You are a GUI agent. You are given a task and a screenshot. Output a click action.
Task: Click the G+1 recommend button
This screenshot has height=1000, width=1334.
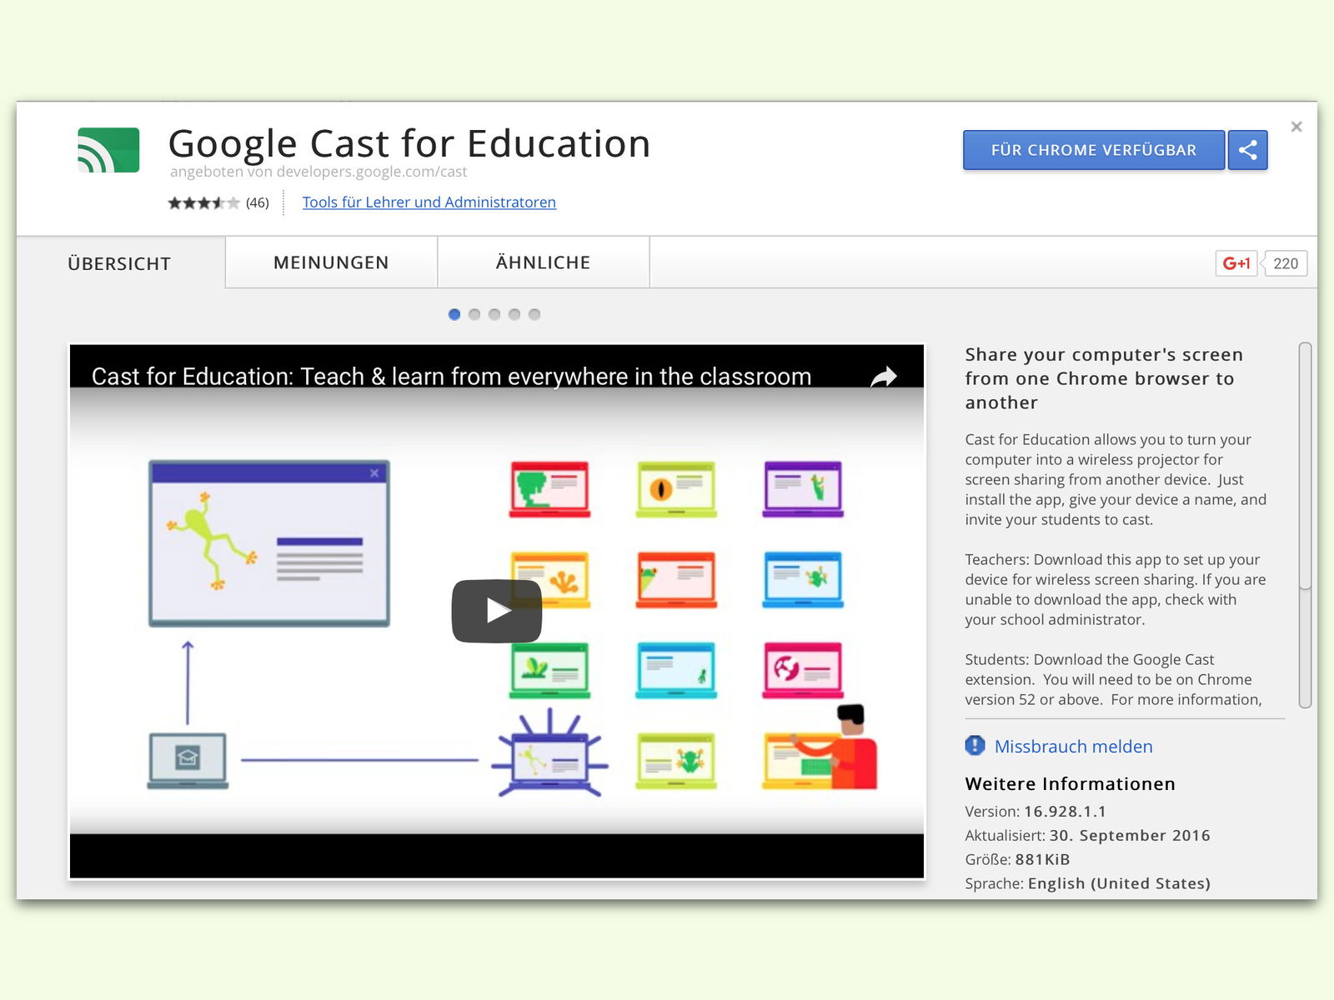click(x=1236, y=263)
